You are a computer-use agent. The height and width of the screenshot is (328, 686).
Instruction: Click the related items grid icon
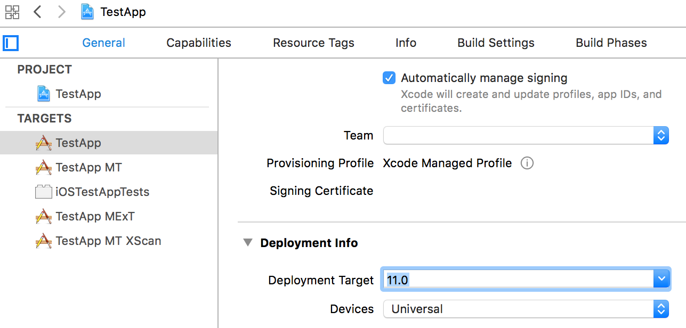click(x=12, y=12)
